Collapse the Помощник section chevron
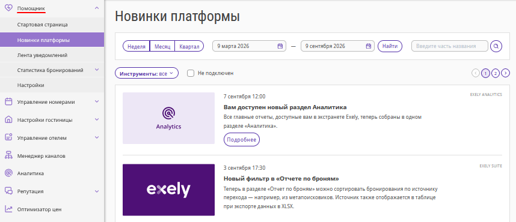The image size is (516, 222). [x=97, y=8]
